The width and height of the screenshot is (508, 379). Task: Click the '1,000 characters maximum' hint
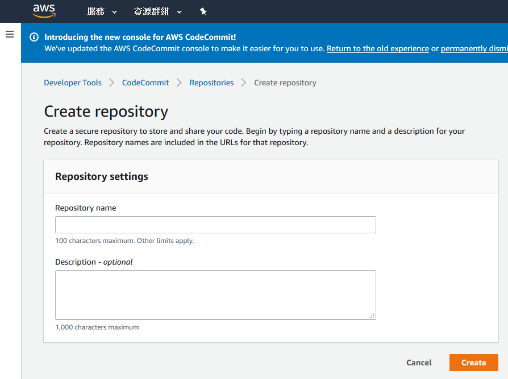[x=97, y=327]
